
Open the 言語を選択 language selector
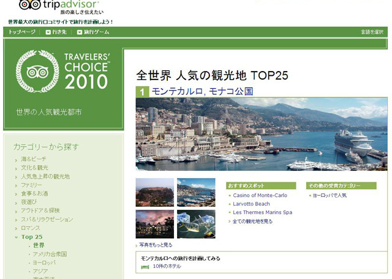pyautogui.click(x=372, y=32)
